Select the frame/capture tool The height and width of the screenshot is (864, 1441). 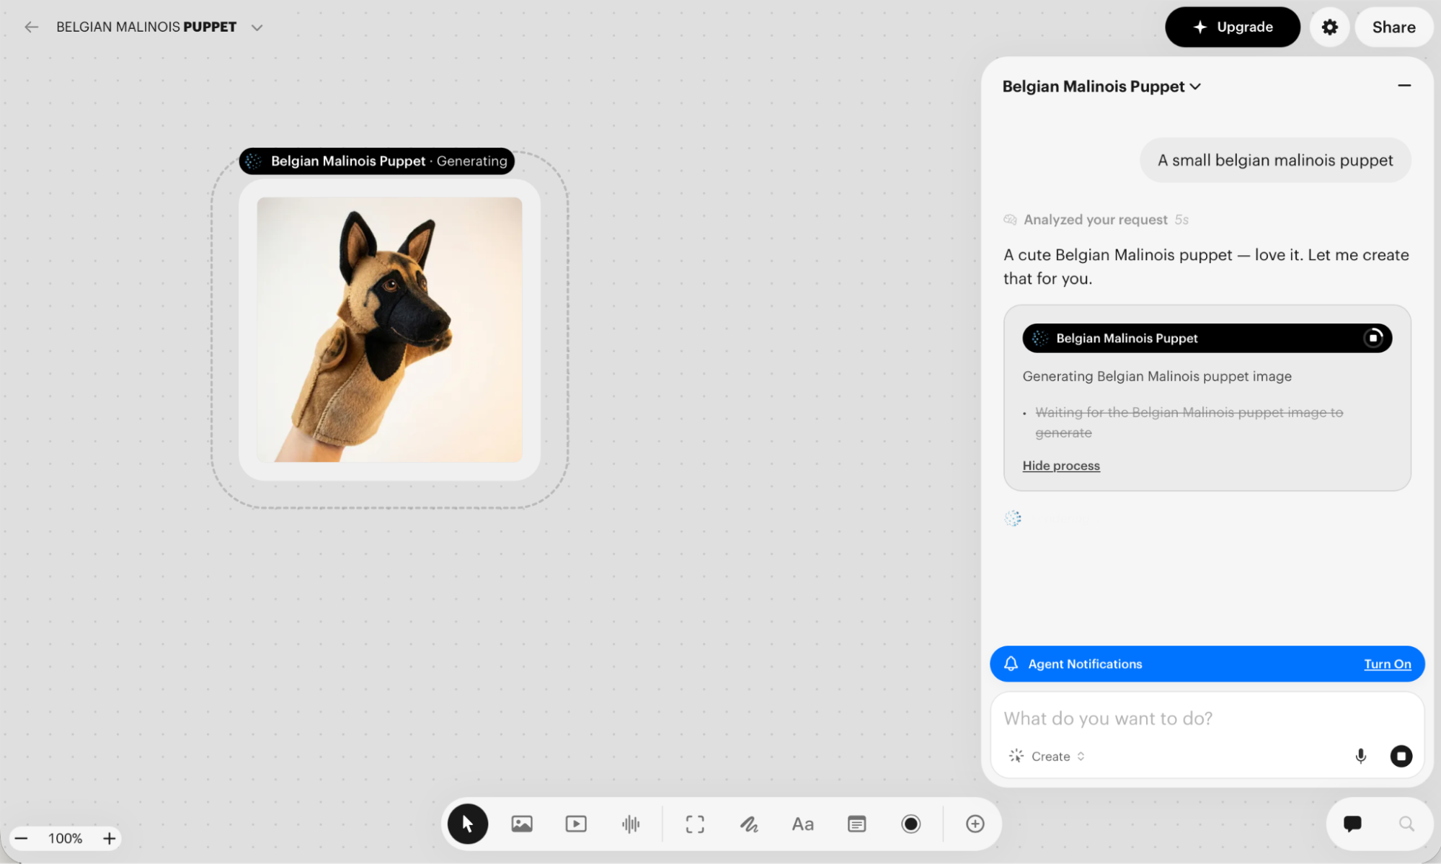[x=694, y=823]
